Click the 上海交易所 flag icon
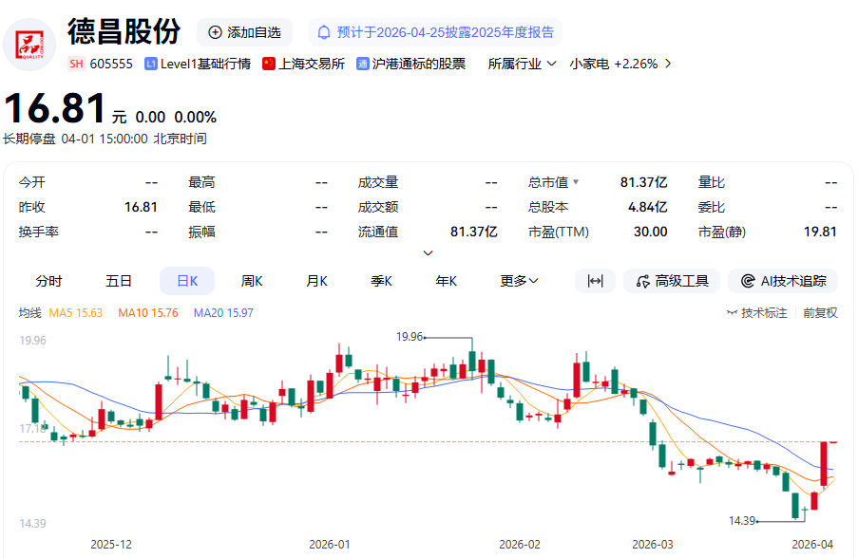This screenshot has height=558, width=858. [x=269, y=64]
